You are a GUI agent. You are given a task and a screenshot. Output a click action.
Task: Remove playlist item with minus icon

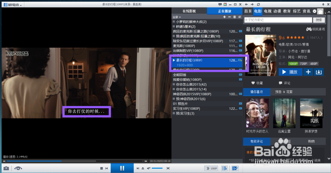[229, 17]
